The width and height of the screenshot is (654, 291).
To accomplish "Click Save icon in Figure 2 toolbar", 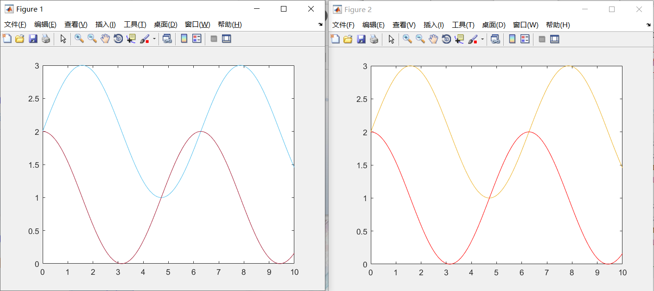I will click(361, 39).
